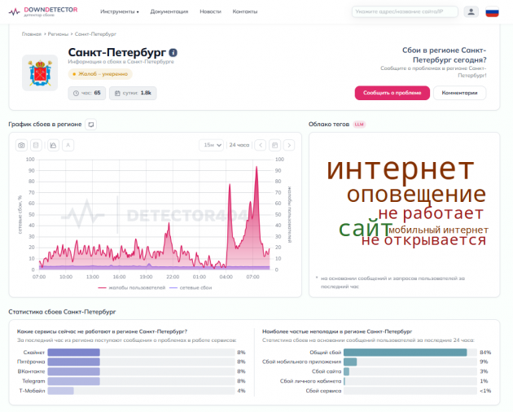Open the Инструменты dropdown menu
Image resolution: width=513 pixels, height=412 pixels.
click(x=120, y=11)
